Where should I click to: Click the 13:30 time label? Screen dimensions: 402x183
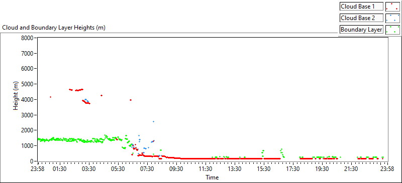click(x=235, y=169)
